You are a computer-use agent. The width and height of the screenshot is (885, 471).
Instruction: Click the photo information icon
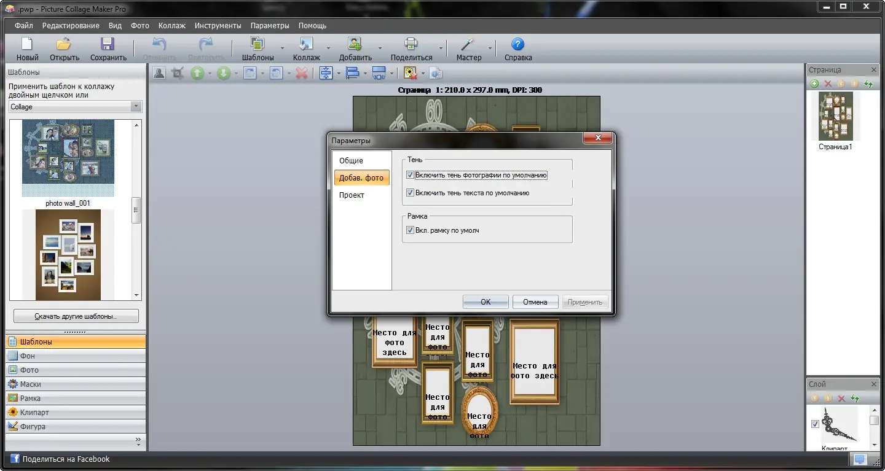(436, 73)
